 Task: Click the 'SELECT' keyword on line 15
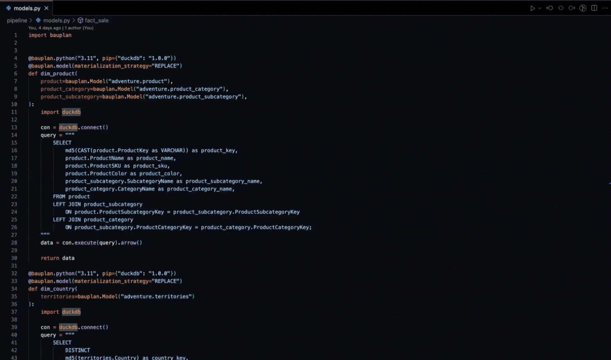click(62, 143)
